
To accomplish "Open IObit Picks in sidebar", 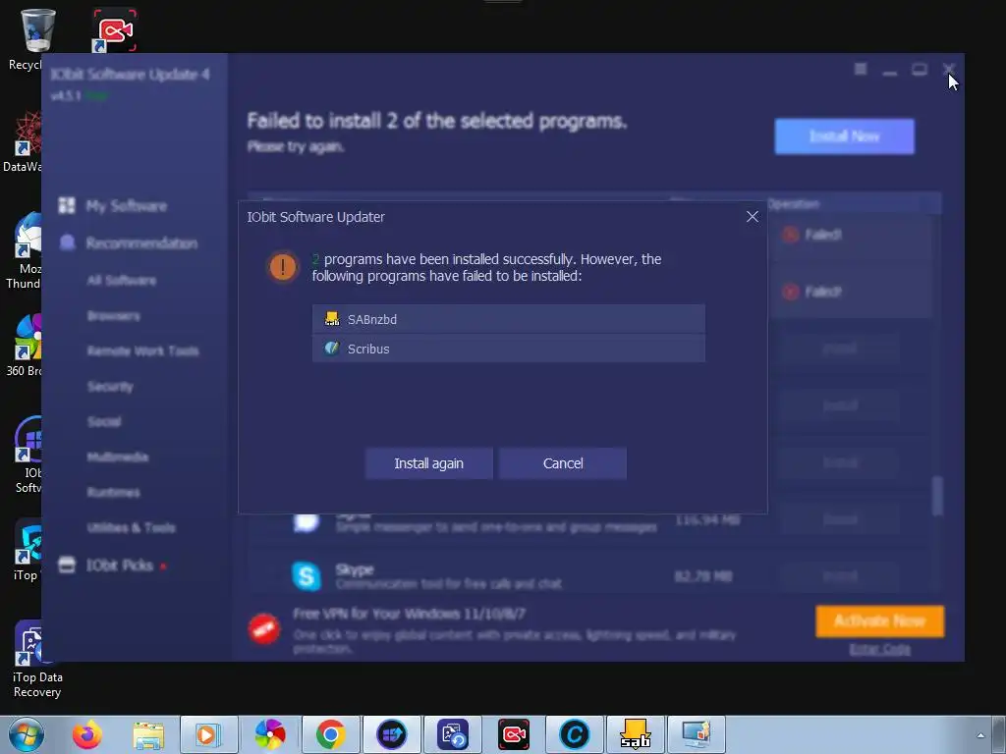I will pyautogui.click(x=120, y=565).
